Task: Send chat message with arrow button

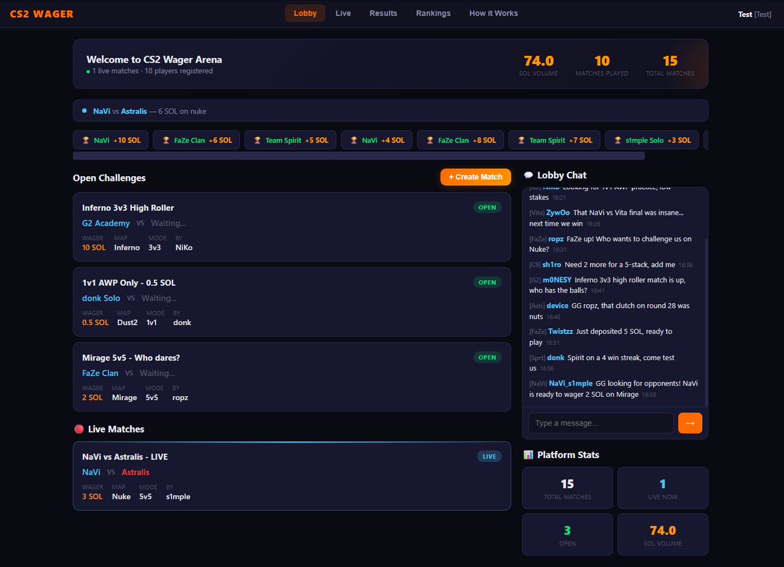Action: tap(690, 423)
